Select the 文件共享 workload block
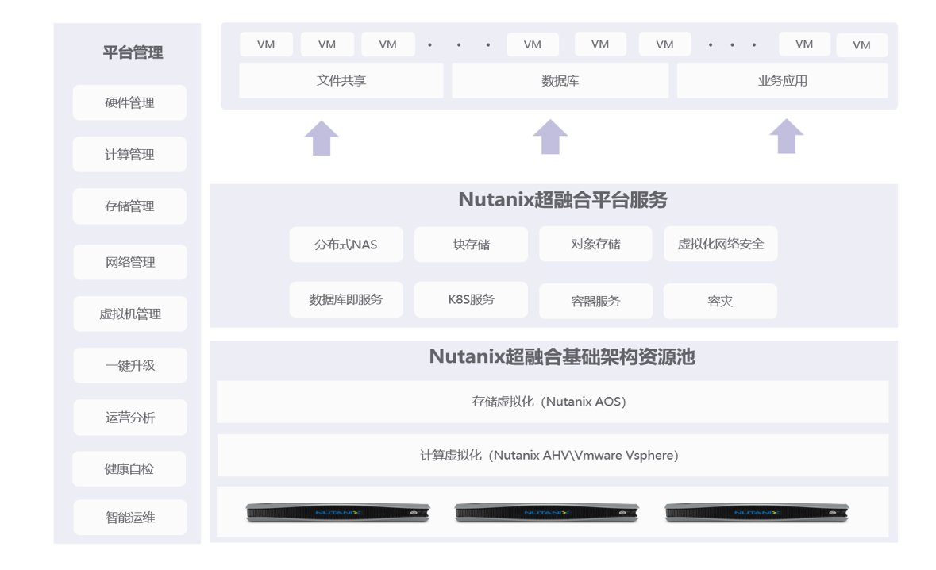 tap(341, 80)
